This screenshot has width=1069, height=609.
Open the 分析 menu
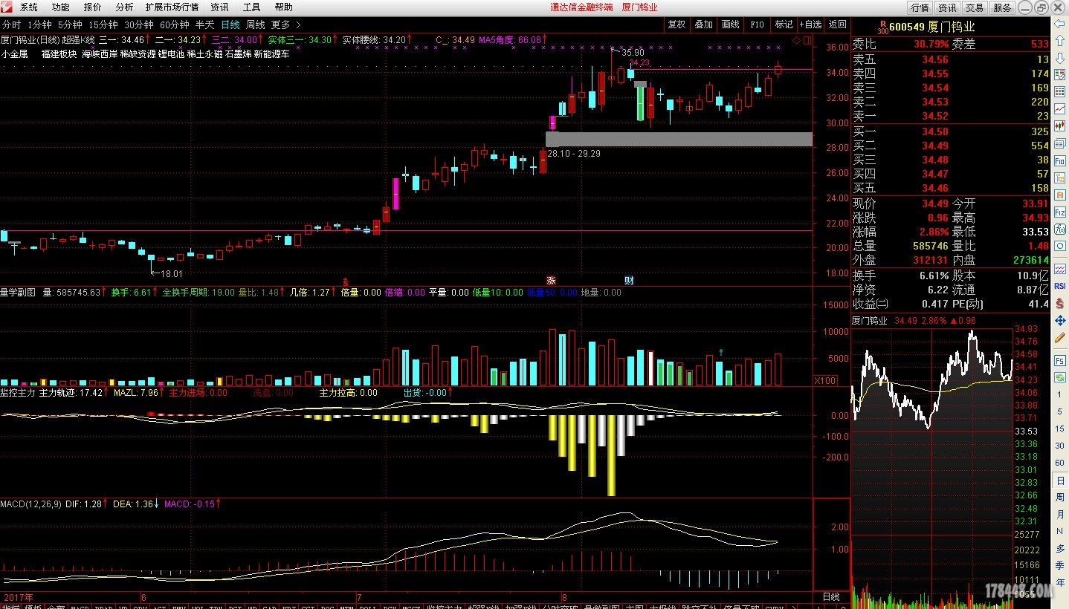pos(124,7)
